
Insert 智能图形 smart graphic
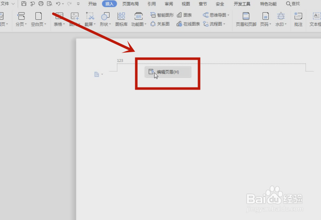click(162, 15)
